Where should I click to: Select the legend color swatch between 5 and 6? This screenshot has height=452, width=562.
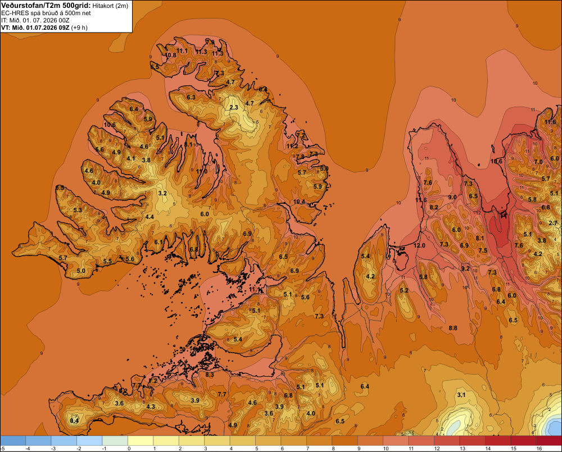click(x=269, y=440)
